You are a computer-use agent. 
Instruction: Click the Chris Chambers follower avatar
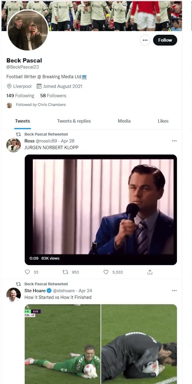(x=10, y=105)
